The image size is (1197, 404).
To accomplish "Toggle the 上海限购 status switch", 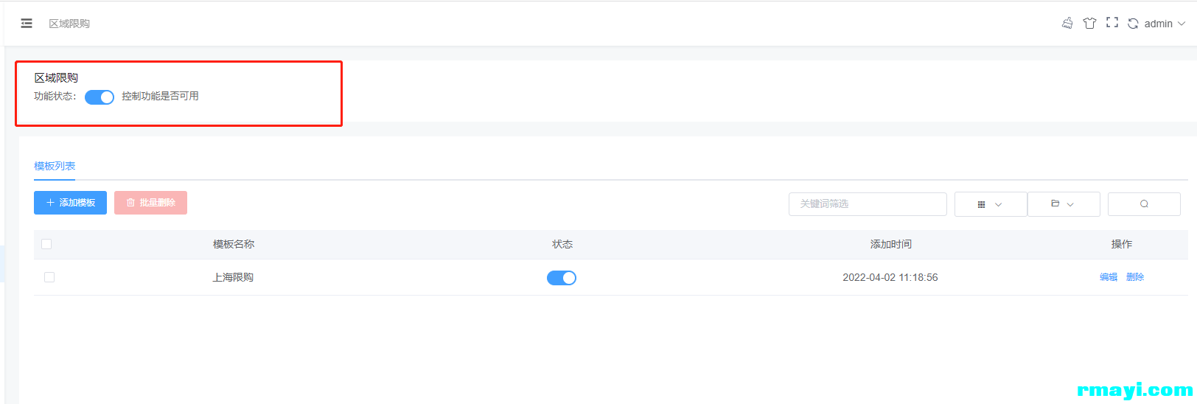I will [x=562, y=278].
